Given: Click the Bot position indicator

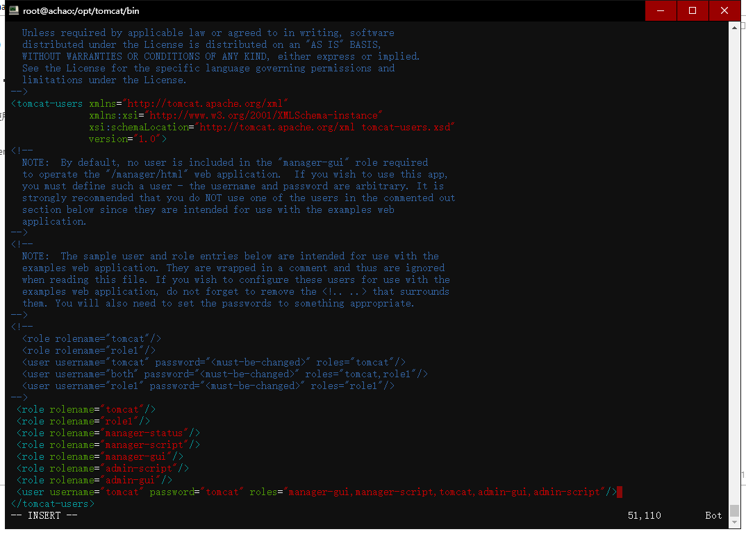Looking at the screenshot, I should 713,515.
